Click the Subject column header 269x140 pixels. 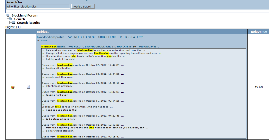click(x=43, y=31)
